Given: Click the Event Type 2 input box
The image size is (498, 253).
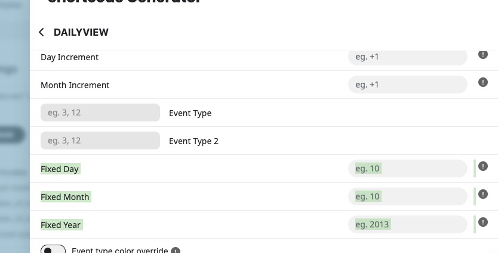Looking at the screenshot, I should (100, 140).
